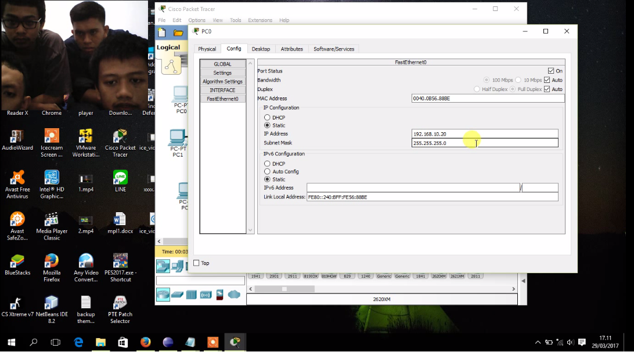Pick the 1941 router model

point(255,276)
